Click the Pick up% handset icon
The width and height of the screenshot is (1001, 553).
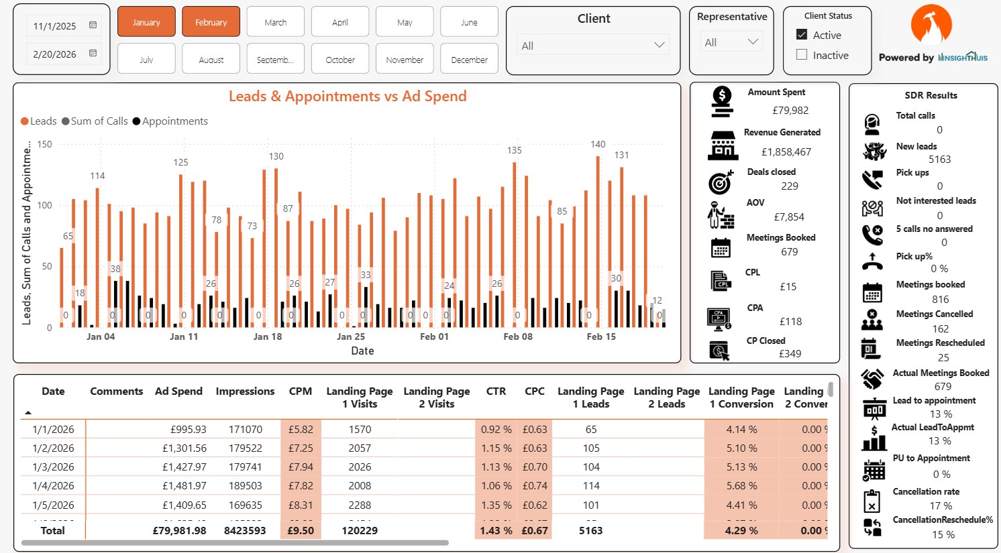(x=872, y=262)
